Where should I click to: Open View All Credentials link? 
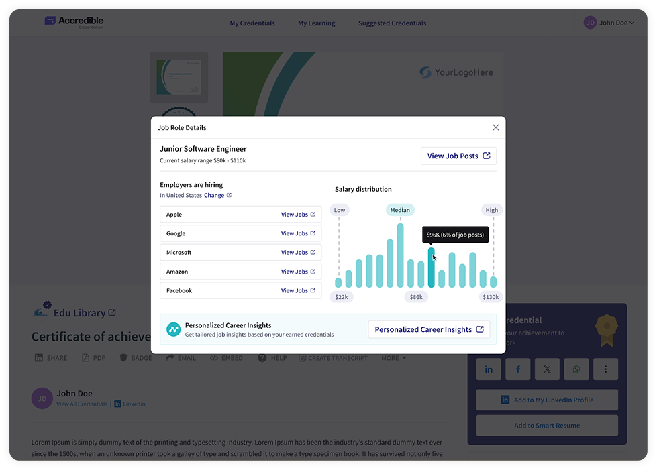82,404
